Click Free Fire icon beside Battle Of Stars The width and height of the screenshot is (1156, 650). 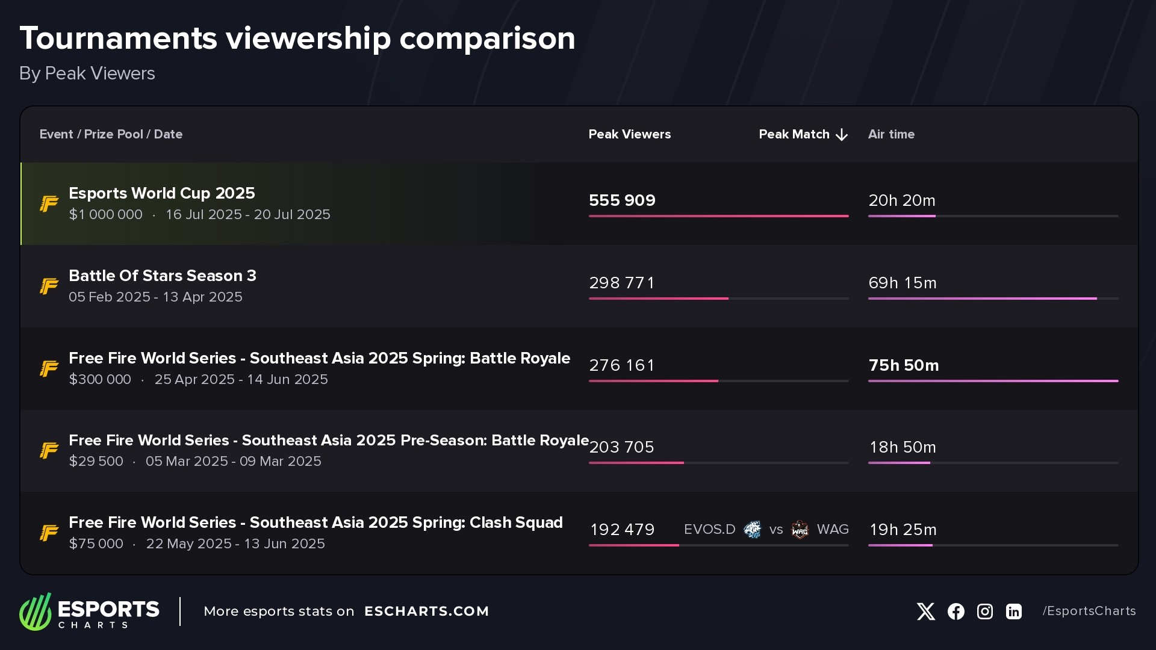point(49,286)
